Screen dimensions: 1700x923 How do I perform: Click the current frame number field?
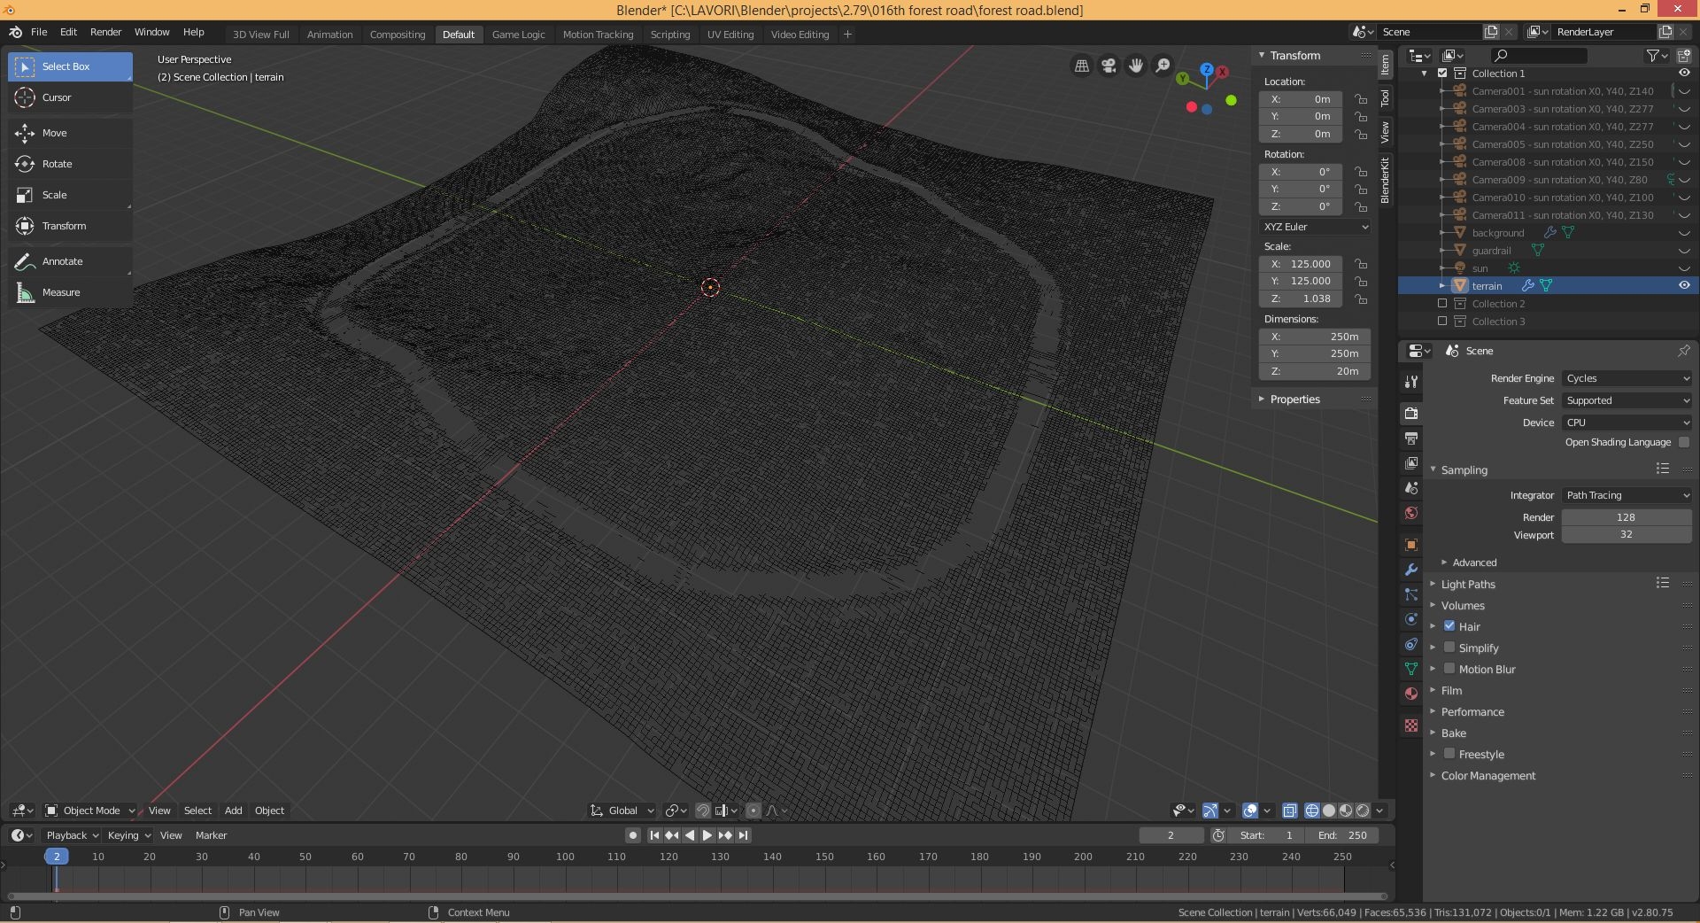[x=1171, y=835]
